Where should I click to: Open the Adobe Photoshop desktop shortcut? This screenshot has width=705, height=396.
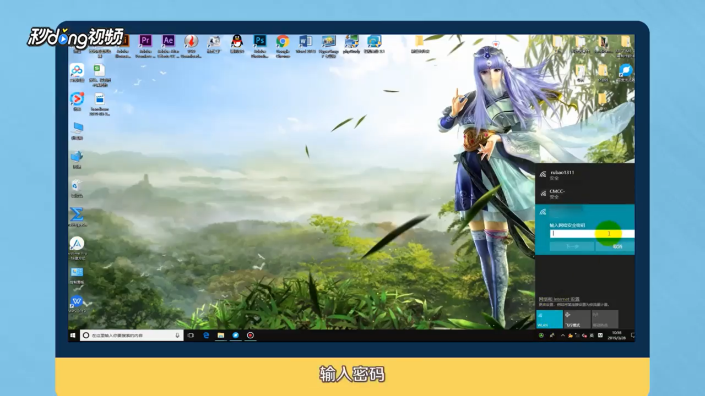click(259, 45)
